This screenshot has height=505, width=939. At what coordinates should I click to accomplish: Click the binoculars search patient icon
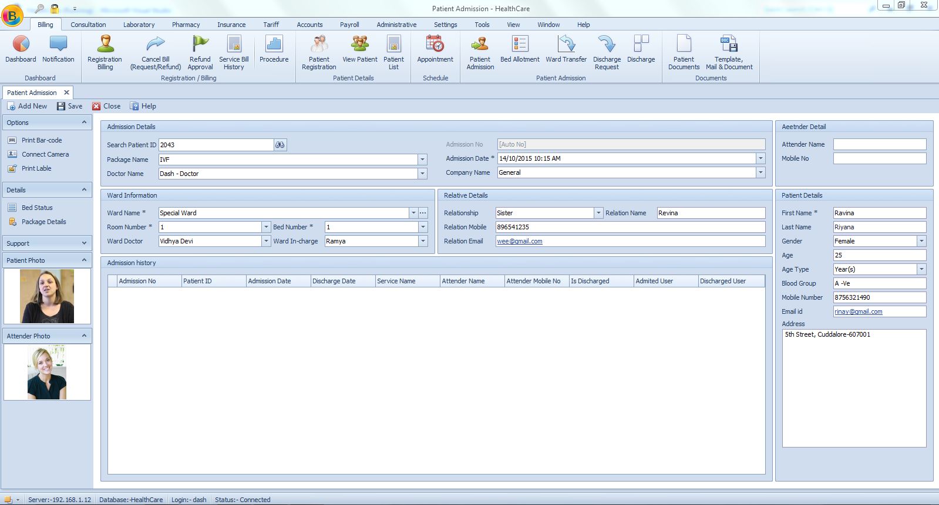(x=280, y=145)
